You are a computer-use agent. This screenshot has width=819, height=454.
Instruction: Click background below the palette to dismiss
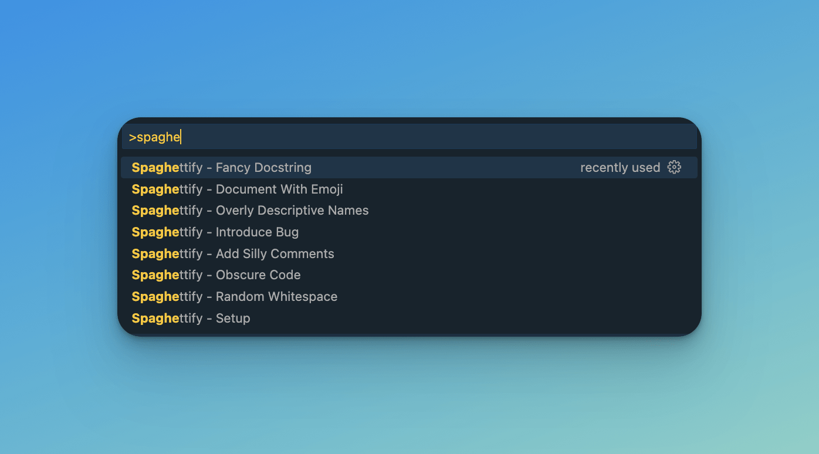pyautogui.click(x=409, y=393)
